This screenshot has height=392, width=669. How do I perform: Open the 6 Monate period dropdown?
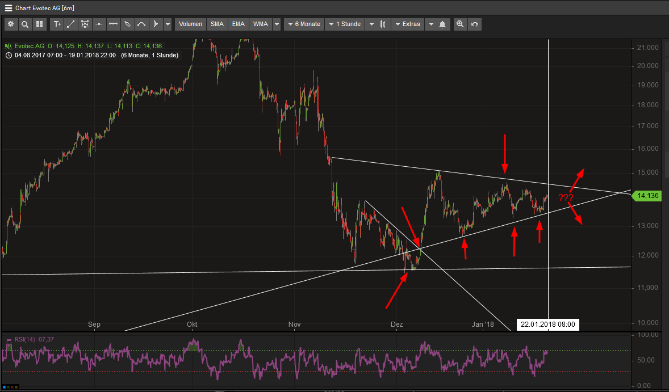coord(304,24)
